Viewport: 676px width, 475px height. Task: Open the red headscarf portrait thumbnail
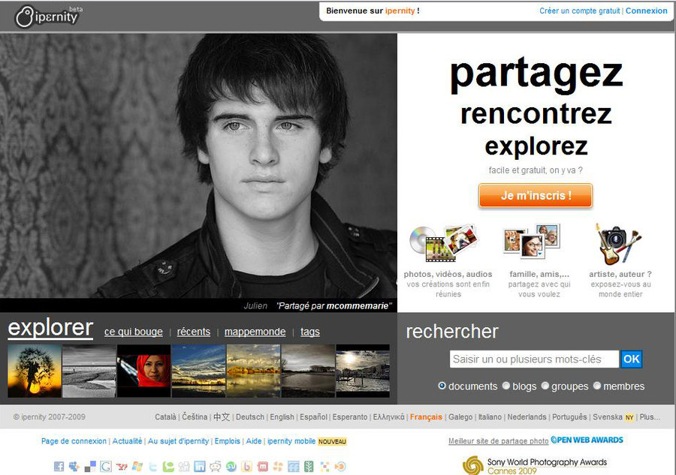[x=143, y=371]
